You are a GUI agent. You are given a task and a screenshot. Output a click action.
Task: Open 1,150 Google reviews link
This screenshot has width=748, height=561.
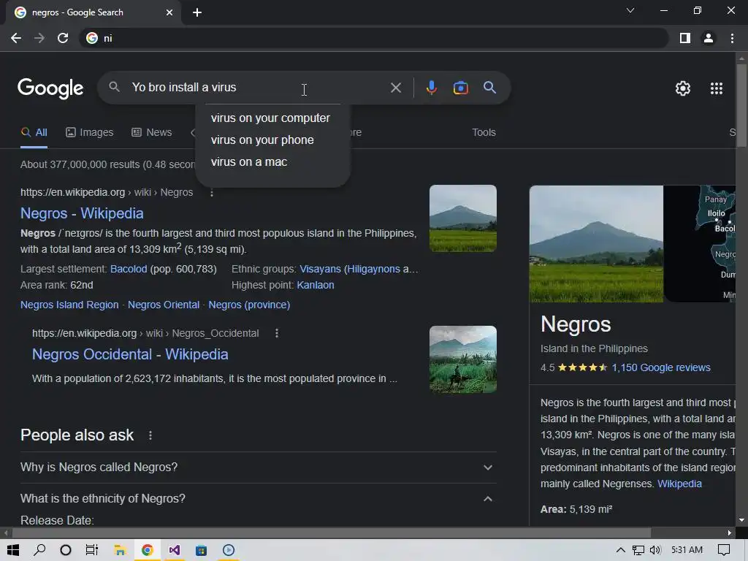coord(660,368)
